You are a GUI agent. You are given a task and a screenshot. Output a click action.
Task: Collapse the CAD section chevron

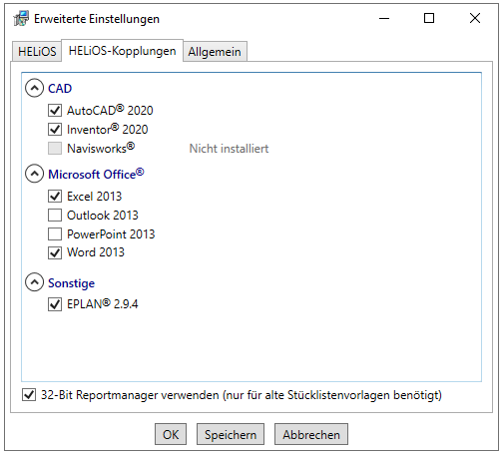[34, 88]
